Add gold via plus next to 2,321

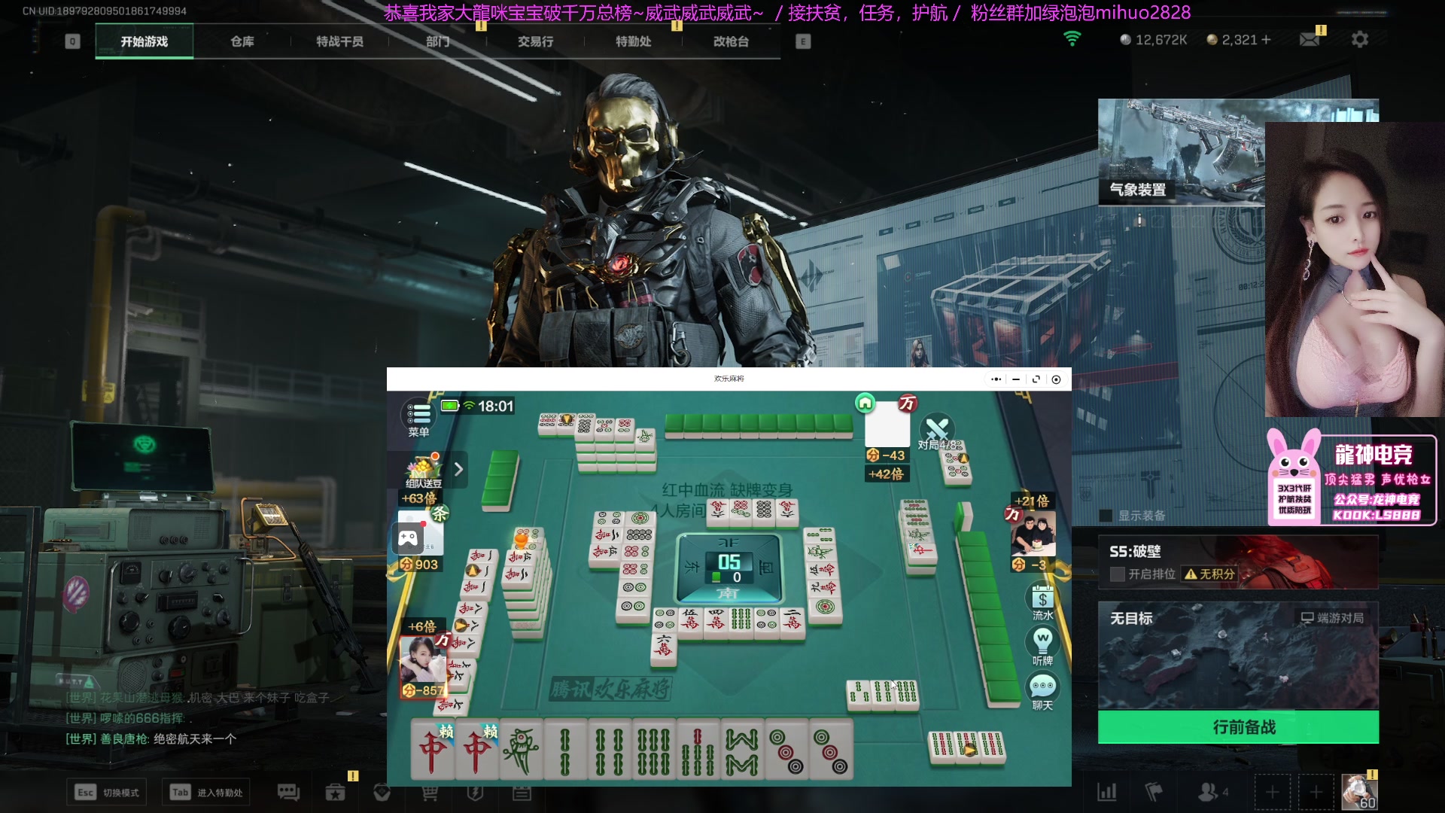point(1266,40)
